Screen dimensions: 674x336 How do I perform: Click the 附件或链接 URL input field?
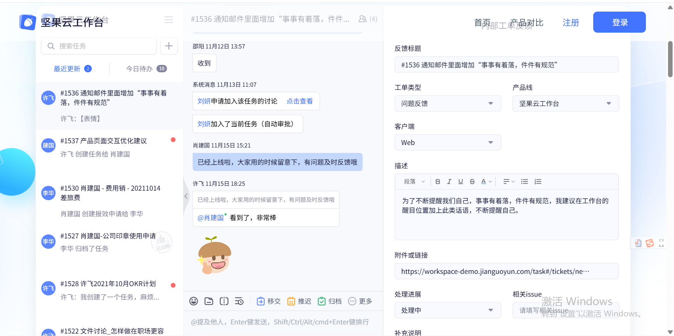[506, 271]
